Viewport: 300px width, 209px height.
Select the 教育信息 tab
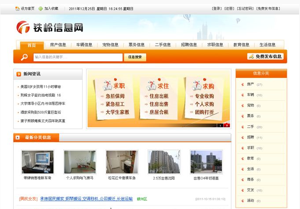242,45
